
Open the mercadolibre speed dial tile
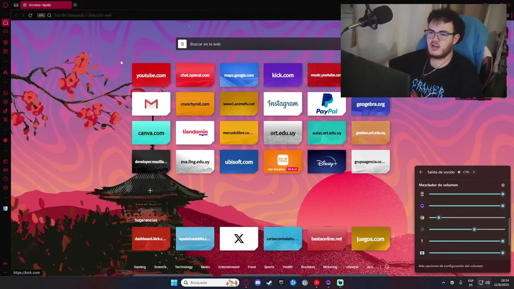coord(239,133)
